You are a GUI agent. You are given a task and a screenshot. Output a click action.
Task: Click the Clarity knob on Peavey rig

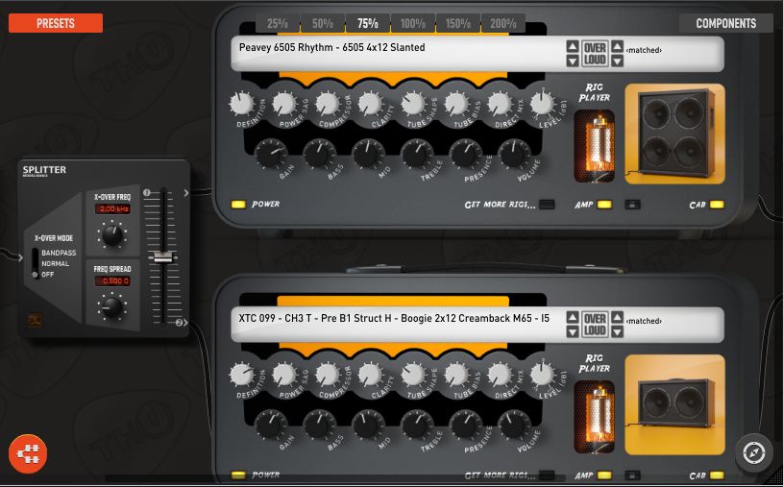pyautogui.click(x=371, y=104)
